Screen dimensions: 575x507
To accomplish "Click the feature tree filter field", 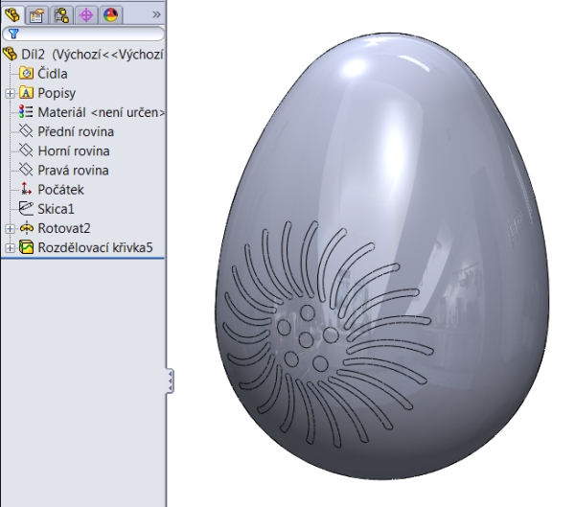I will tap(86, 35).
